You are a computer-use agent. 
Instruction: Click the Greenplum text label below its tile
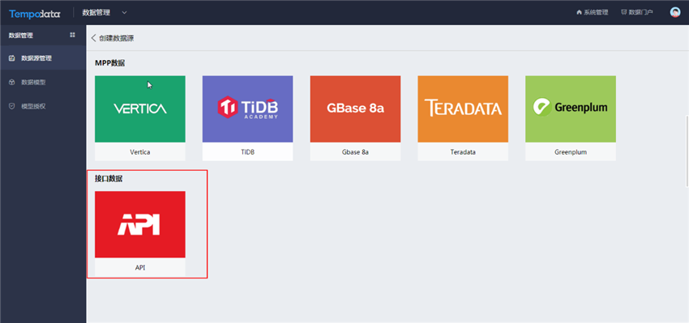click(571, 152)
